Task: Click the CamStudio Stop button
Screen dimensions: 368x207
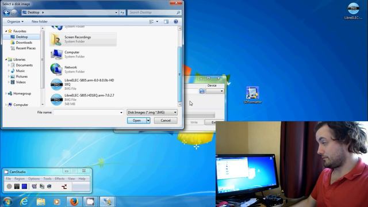Action: point(24,186)
